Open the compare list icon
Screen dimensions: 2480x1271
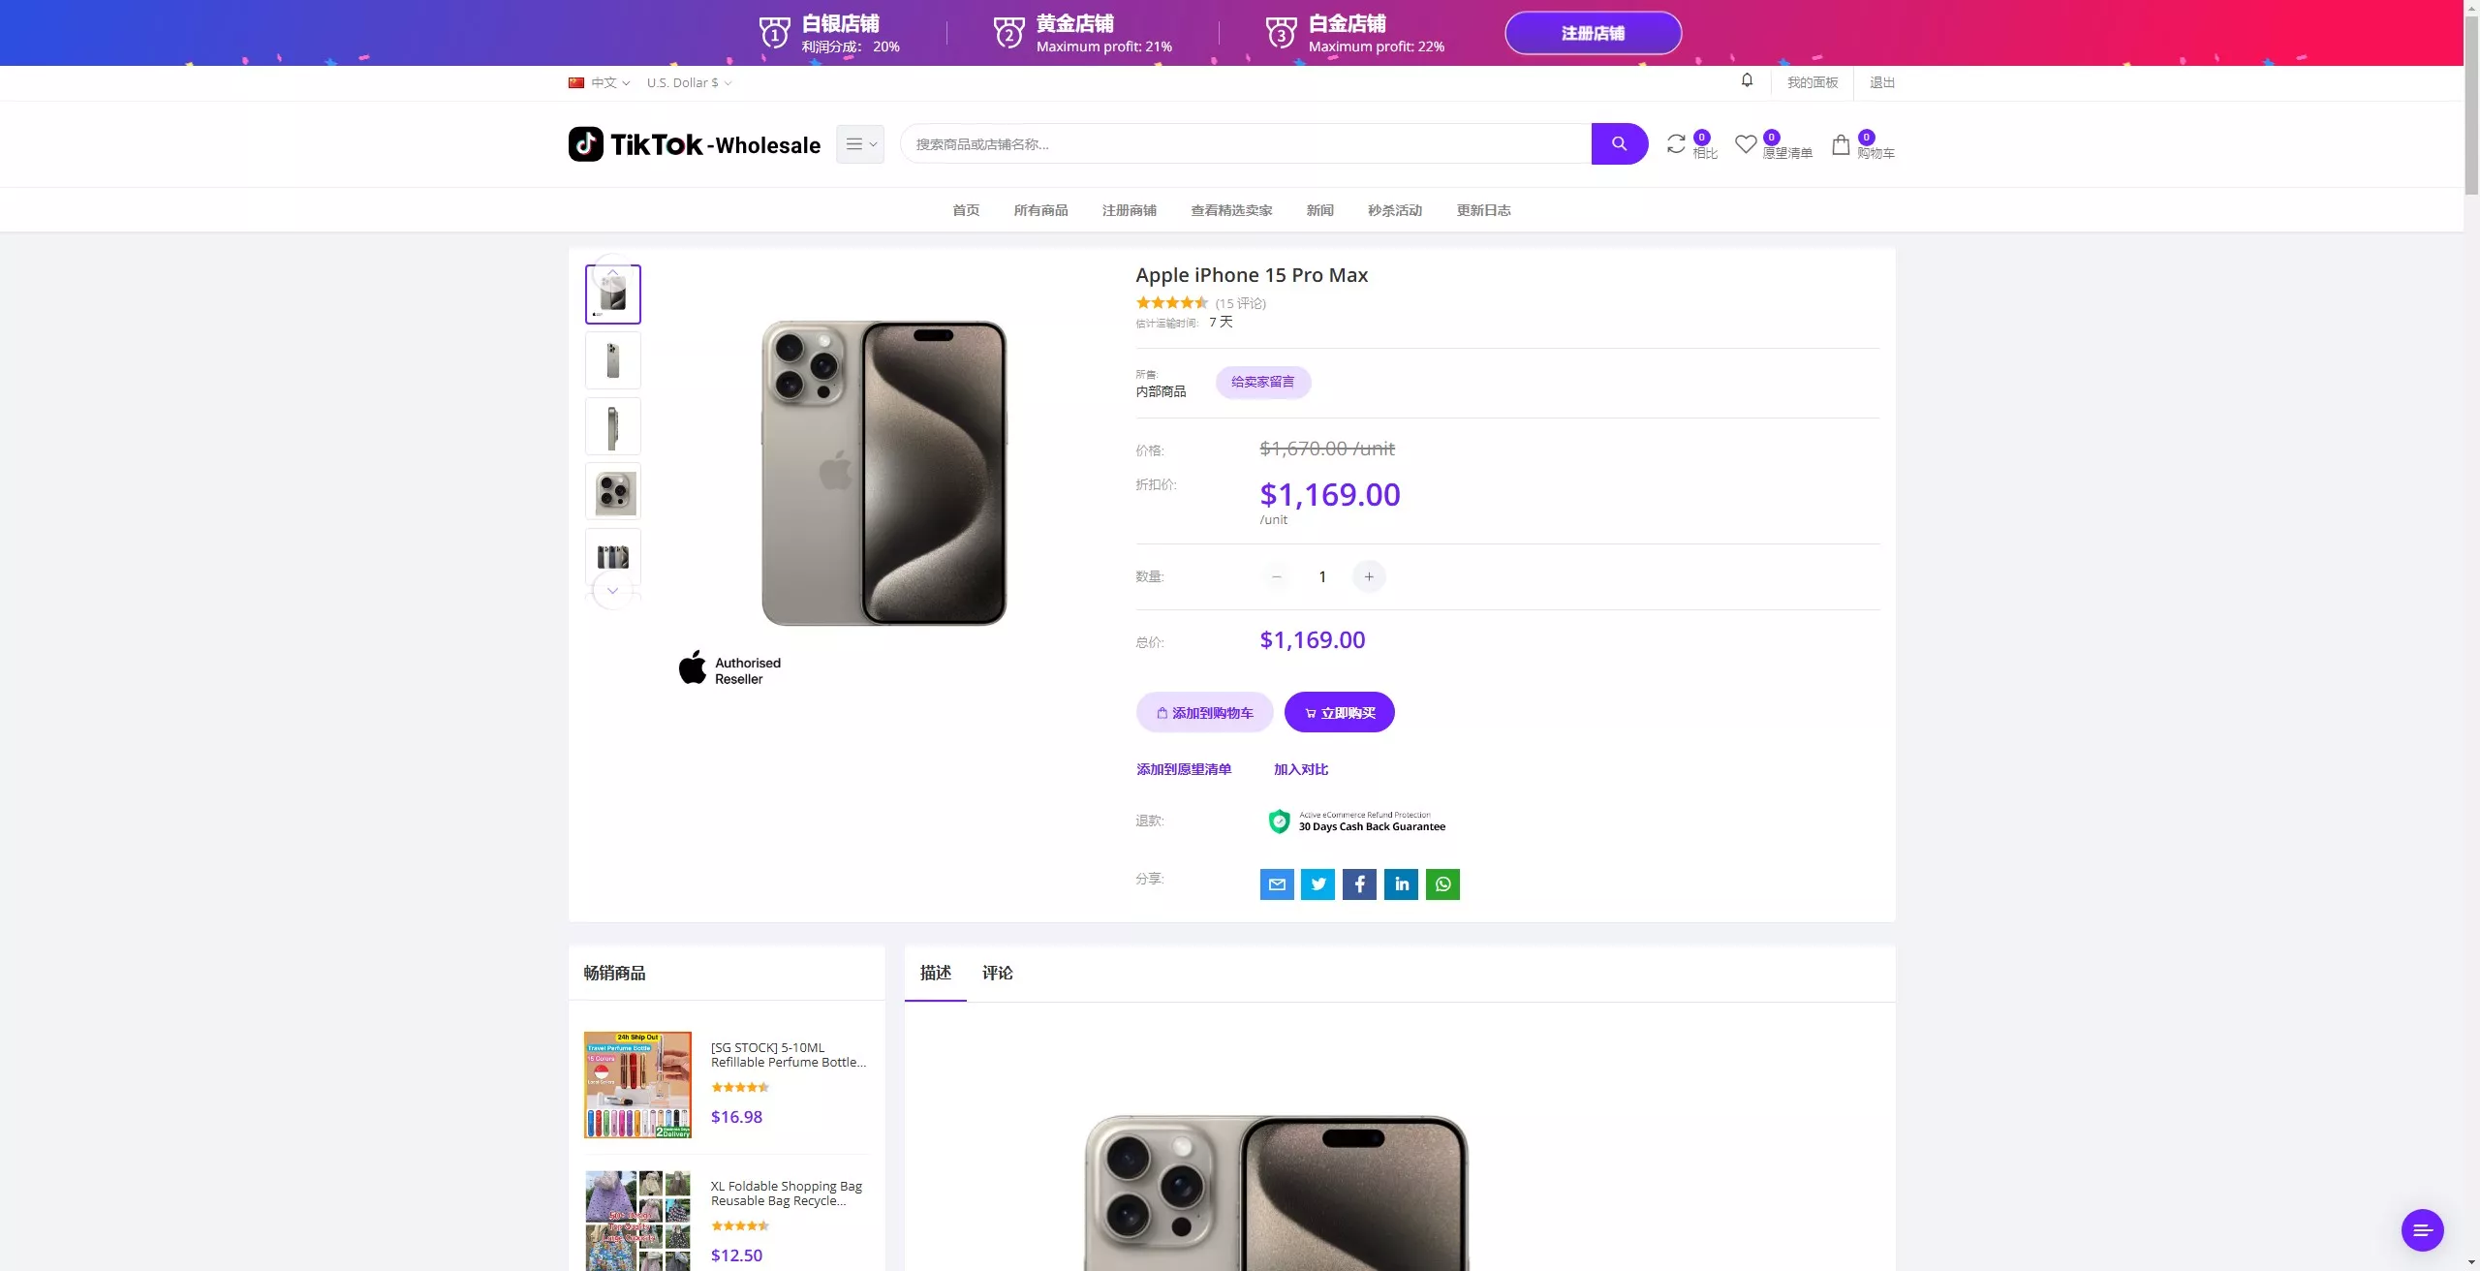(x=1676, y=144)
